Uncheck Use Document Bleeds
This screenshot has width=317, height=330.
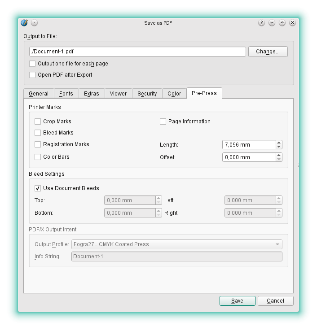38,188
